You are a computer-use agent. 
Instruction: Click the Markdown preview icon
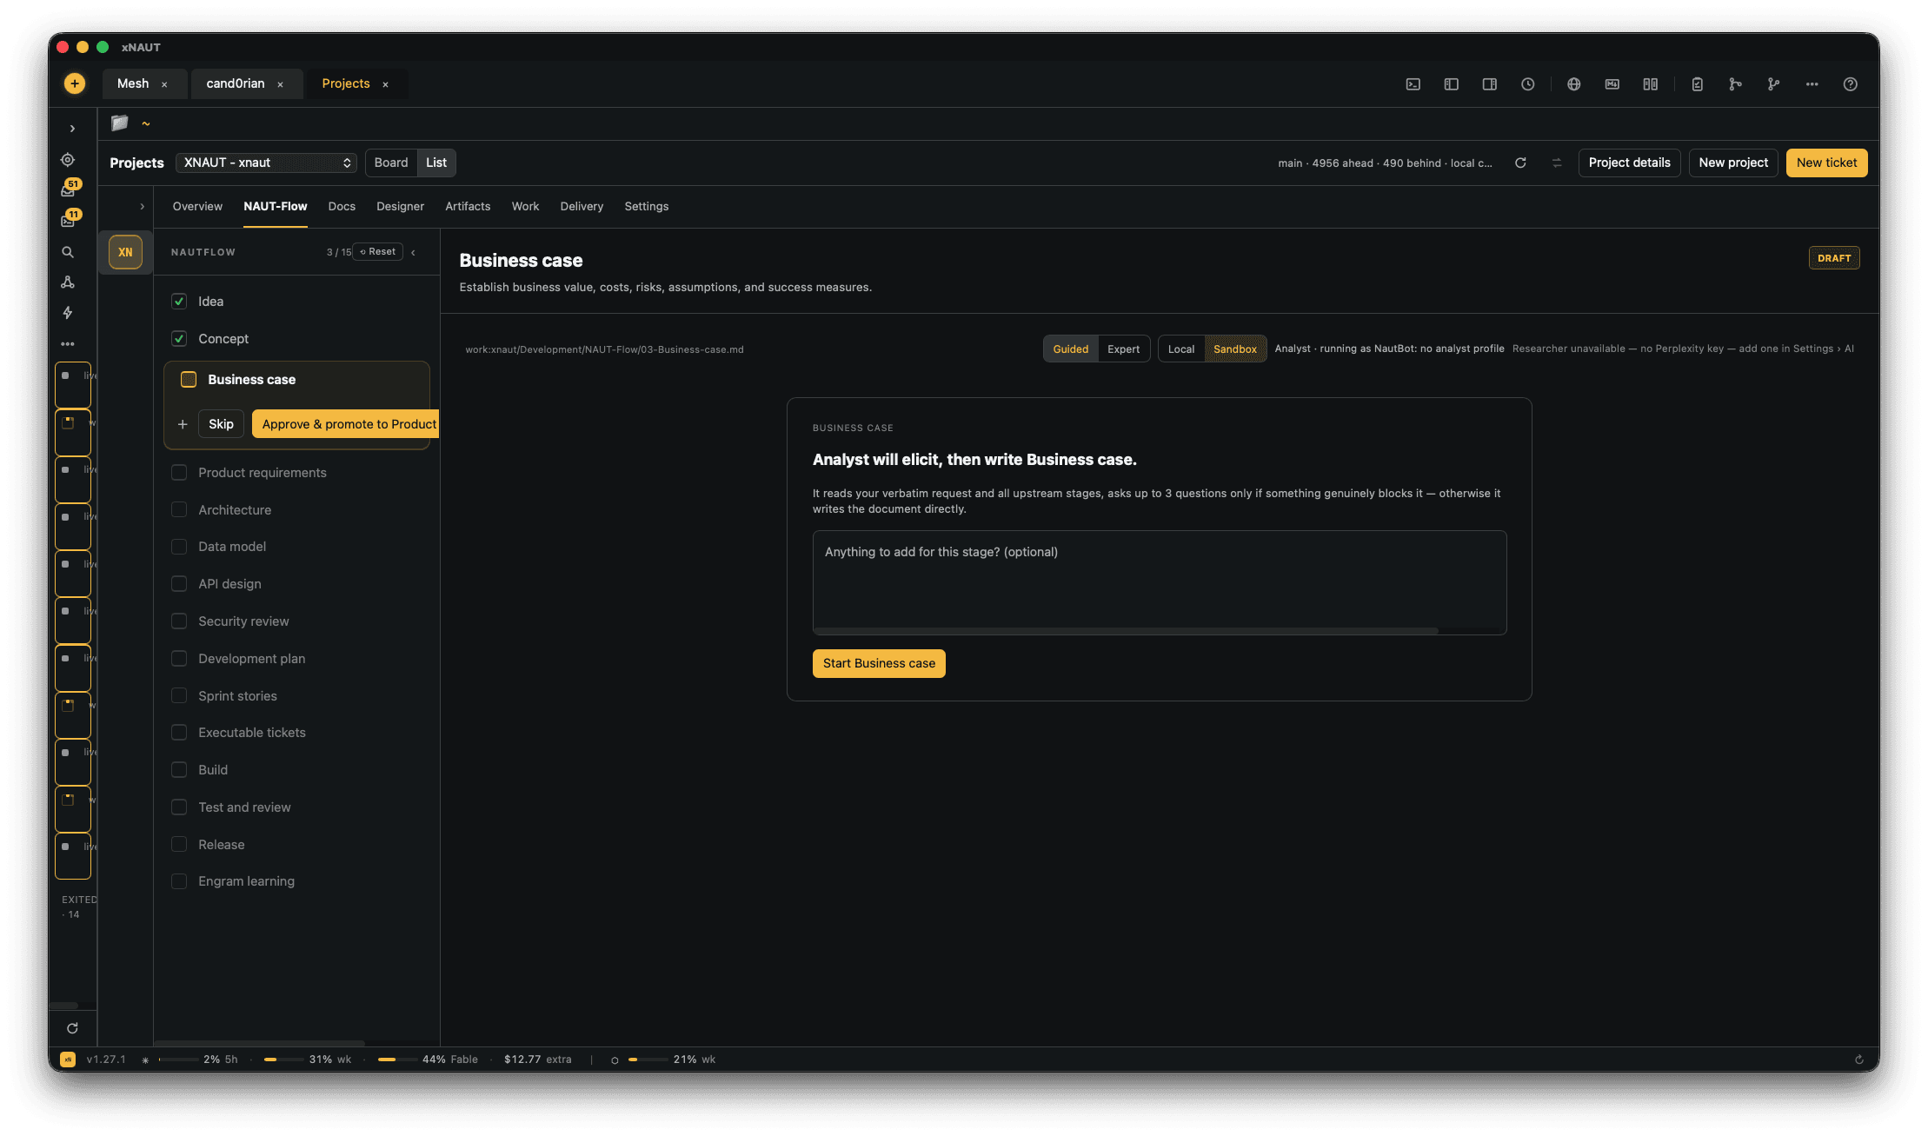point(1612,84)
